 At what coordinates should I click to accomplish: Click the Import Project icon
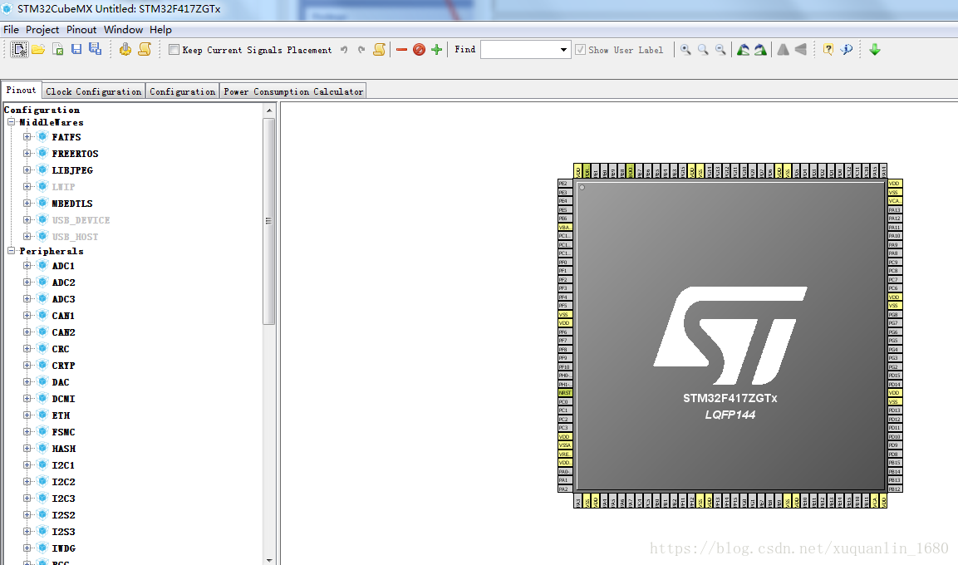(x=57, y=50)
